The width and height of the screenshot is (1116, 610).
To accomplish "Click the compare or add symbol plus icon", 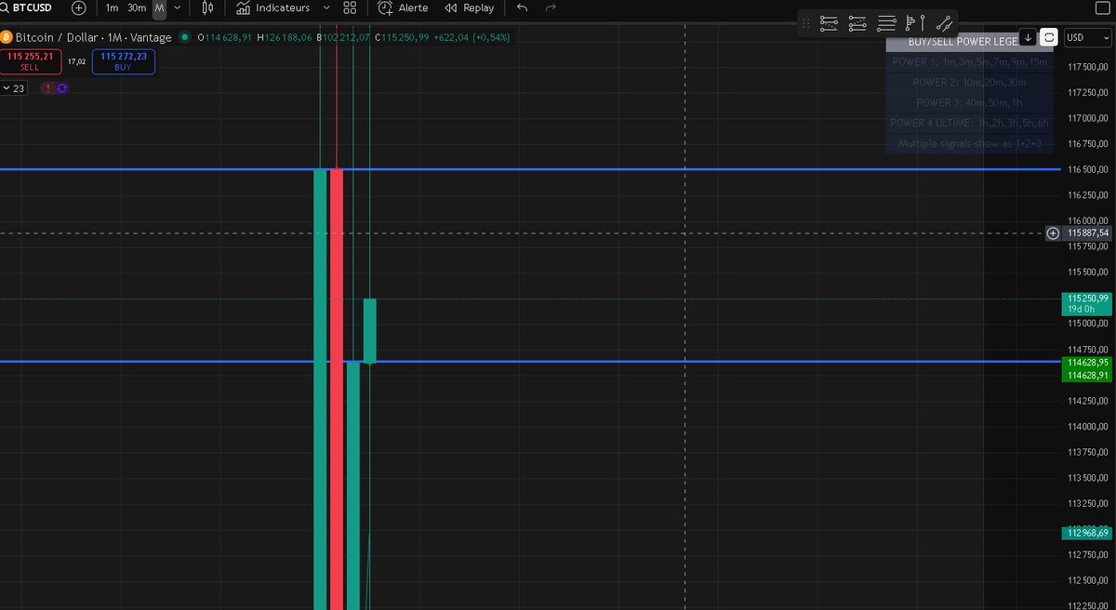I will click(x=79, y=7).
